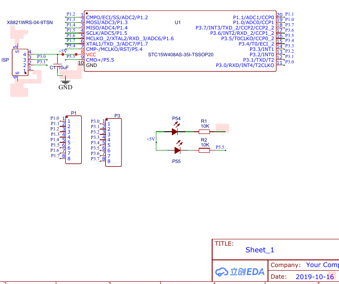Click the P3 header designator text
Image resolution: width=339 pixels, height=284 pixels.
[117, 116]
